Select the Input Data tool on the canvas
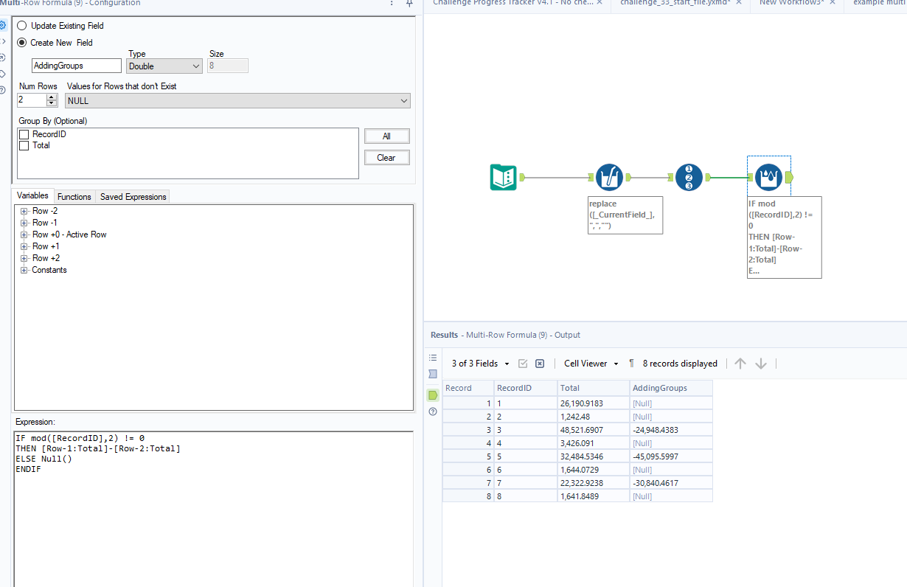The width and height of the screenshot is (907, 587). pyautogui.click(x=504, y=177)
